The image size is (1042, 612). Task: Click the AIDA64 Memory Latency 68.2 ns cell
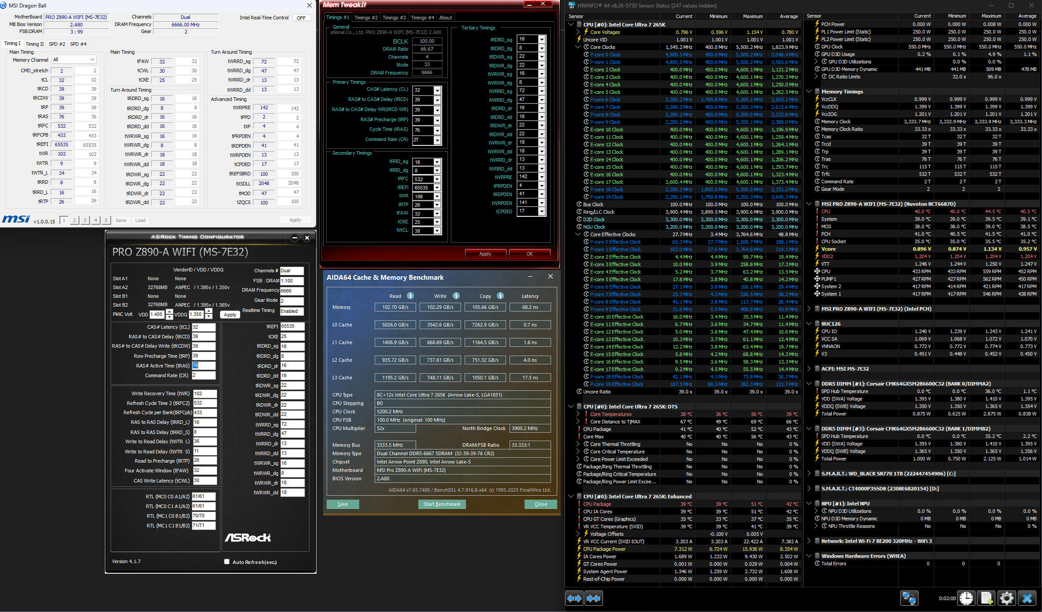(x=530, y=307)
